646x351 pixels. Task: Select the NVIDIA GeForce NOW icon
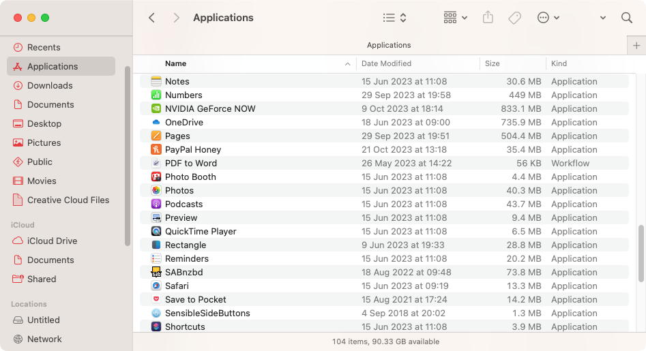tap(156, 108)
